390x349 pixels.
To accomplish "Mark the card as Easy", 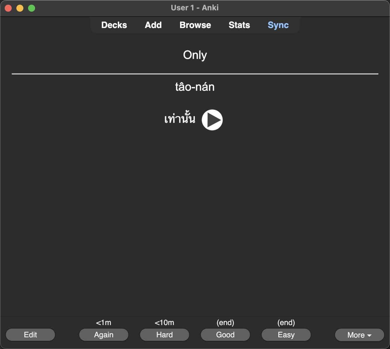I will (286, 335).
